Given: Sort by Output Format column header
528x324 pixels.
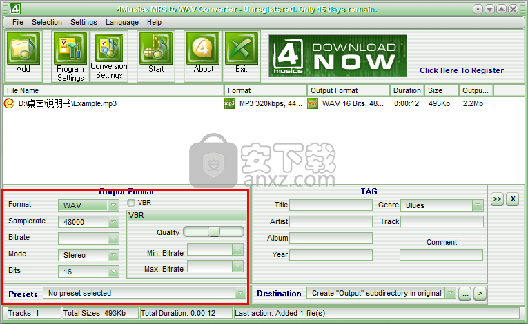Looking at the screenshot, I should click(349, 90).
